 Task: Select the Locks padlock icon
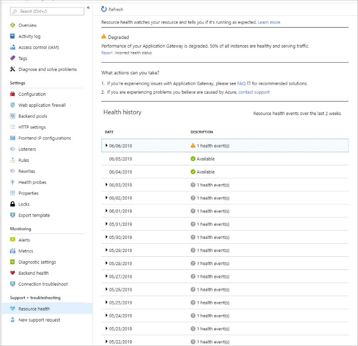[13, 204]
